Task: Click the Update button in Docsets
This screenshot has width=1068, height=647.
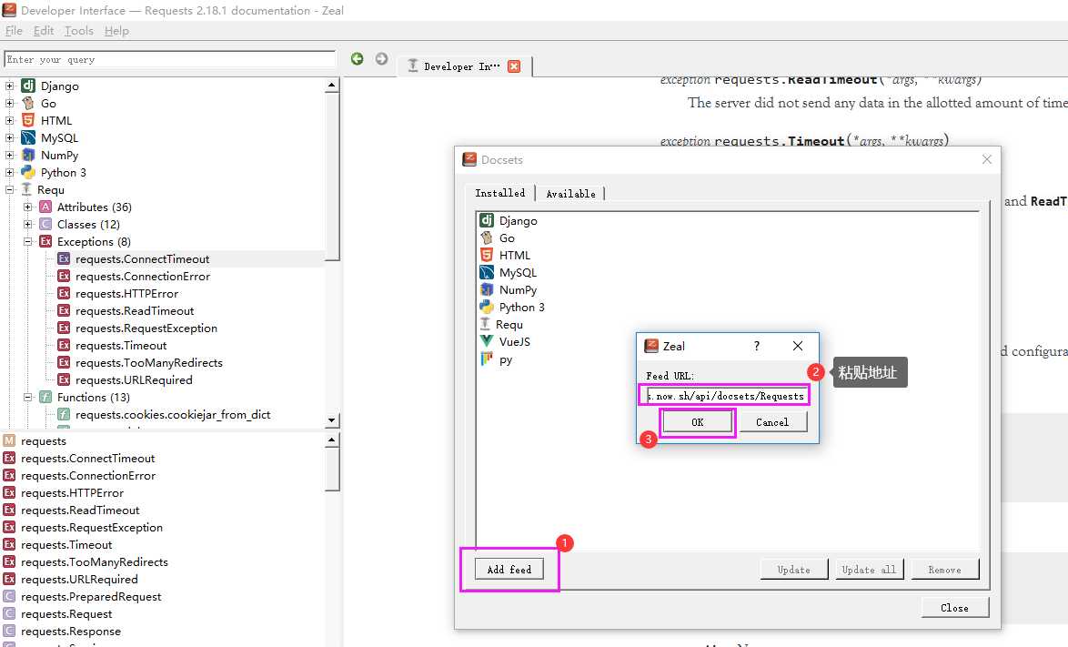Action: [793, 570]
